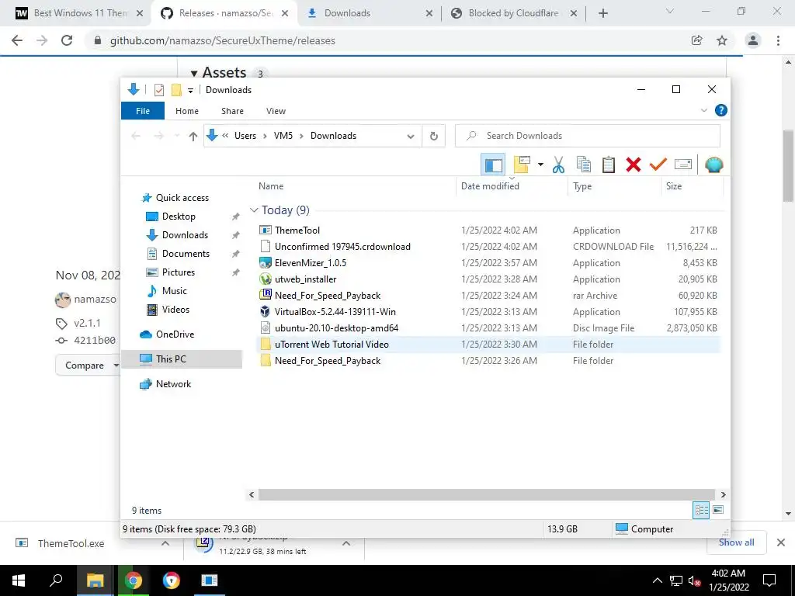Open the New folder icon dropdown arrow
Viewport: 795px width, 596px height.
tap(540, 165)
